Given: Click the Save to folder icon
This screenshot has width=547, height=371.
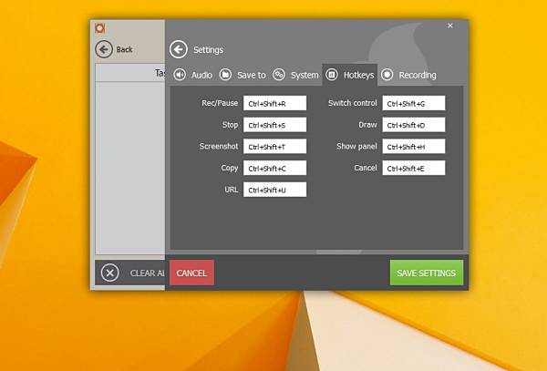Looking at the screenshot, I should [225, 74].
